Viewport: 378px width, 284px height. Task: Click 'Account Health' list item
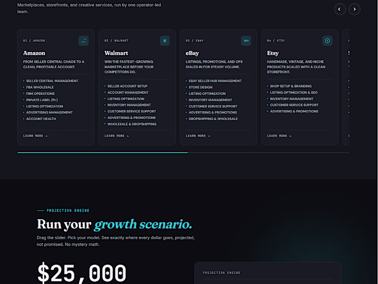coord(41,119)
